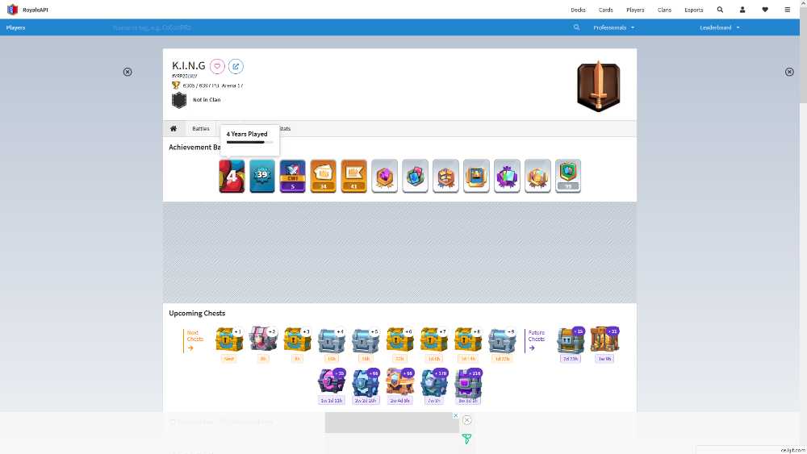The width and height of the screenshot is (807, 454).
Task: Select the crown achievement badge
Action: [445, 177]
